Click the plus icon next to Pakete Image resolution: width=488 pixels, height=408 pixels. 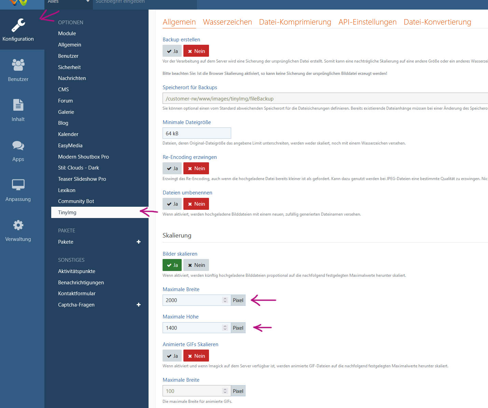[x=139, y=242]
